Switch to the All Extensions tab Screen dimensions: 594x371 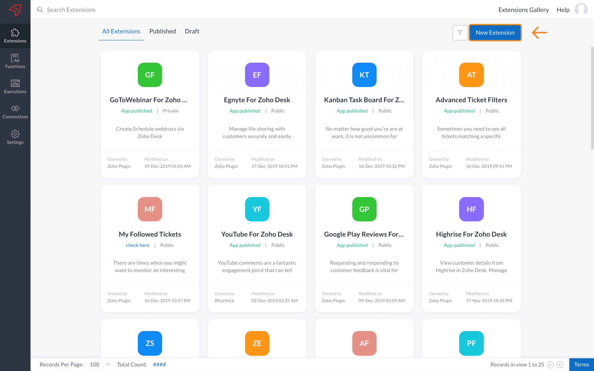[121, 31]
